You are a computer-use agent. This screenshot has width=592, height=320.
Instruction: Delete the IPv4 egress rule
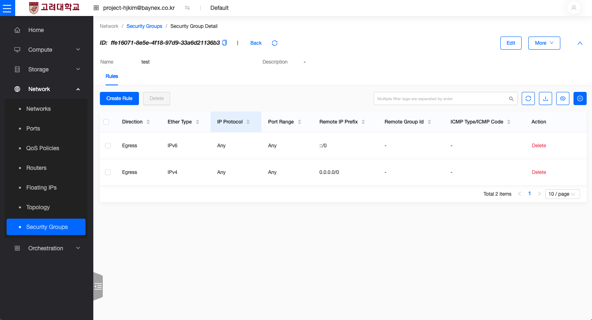539,172
